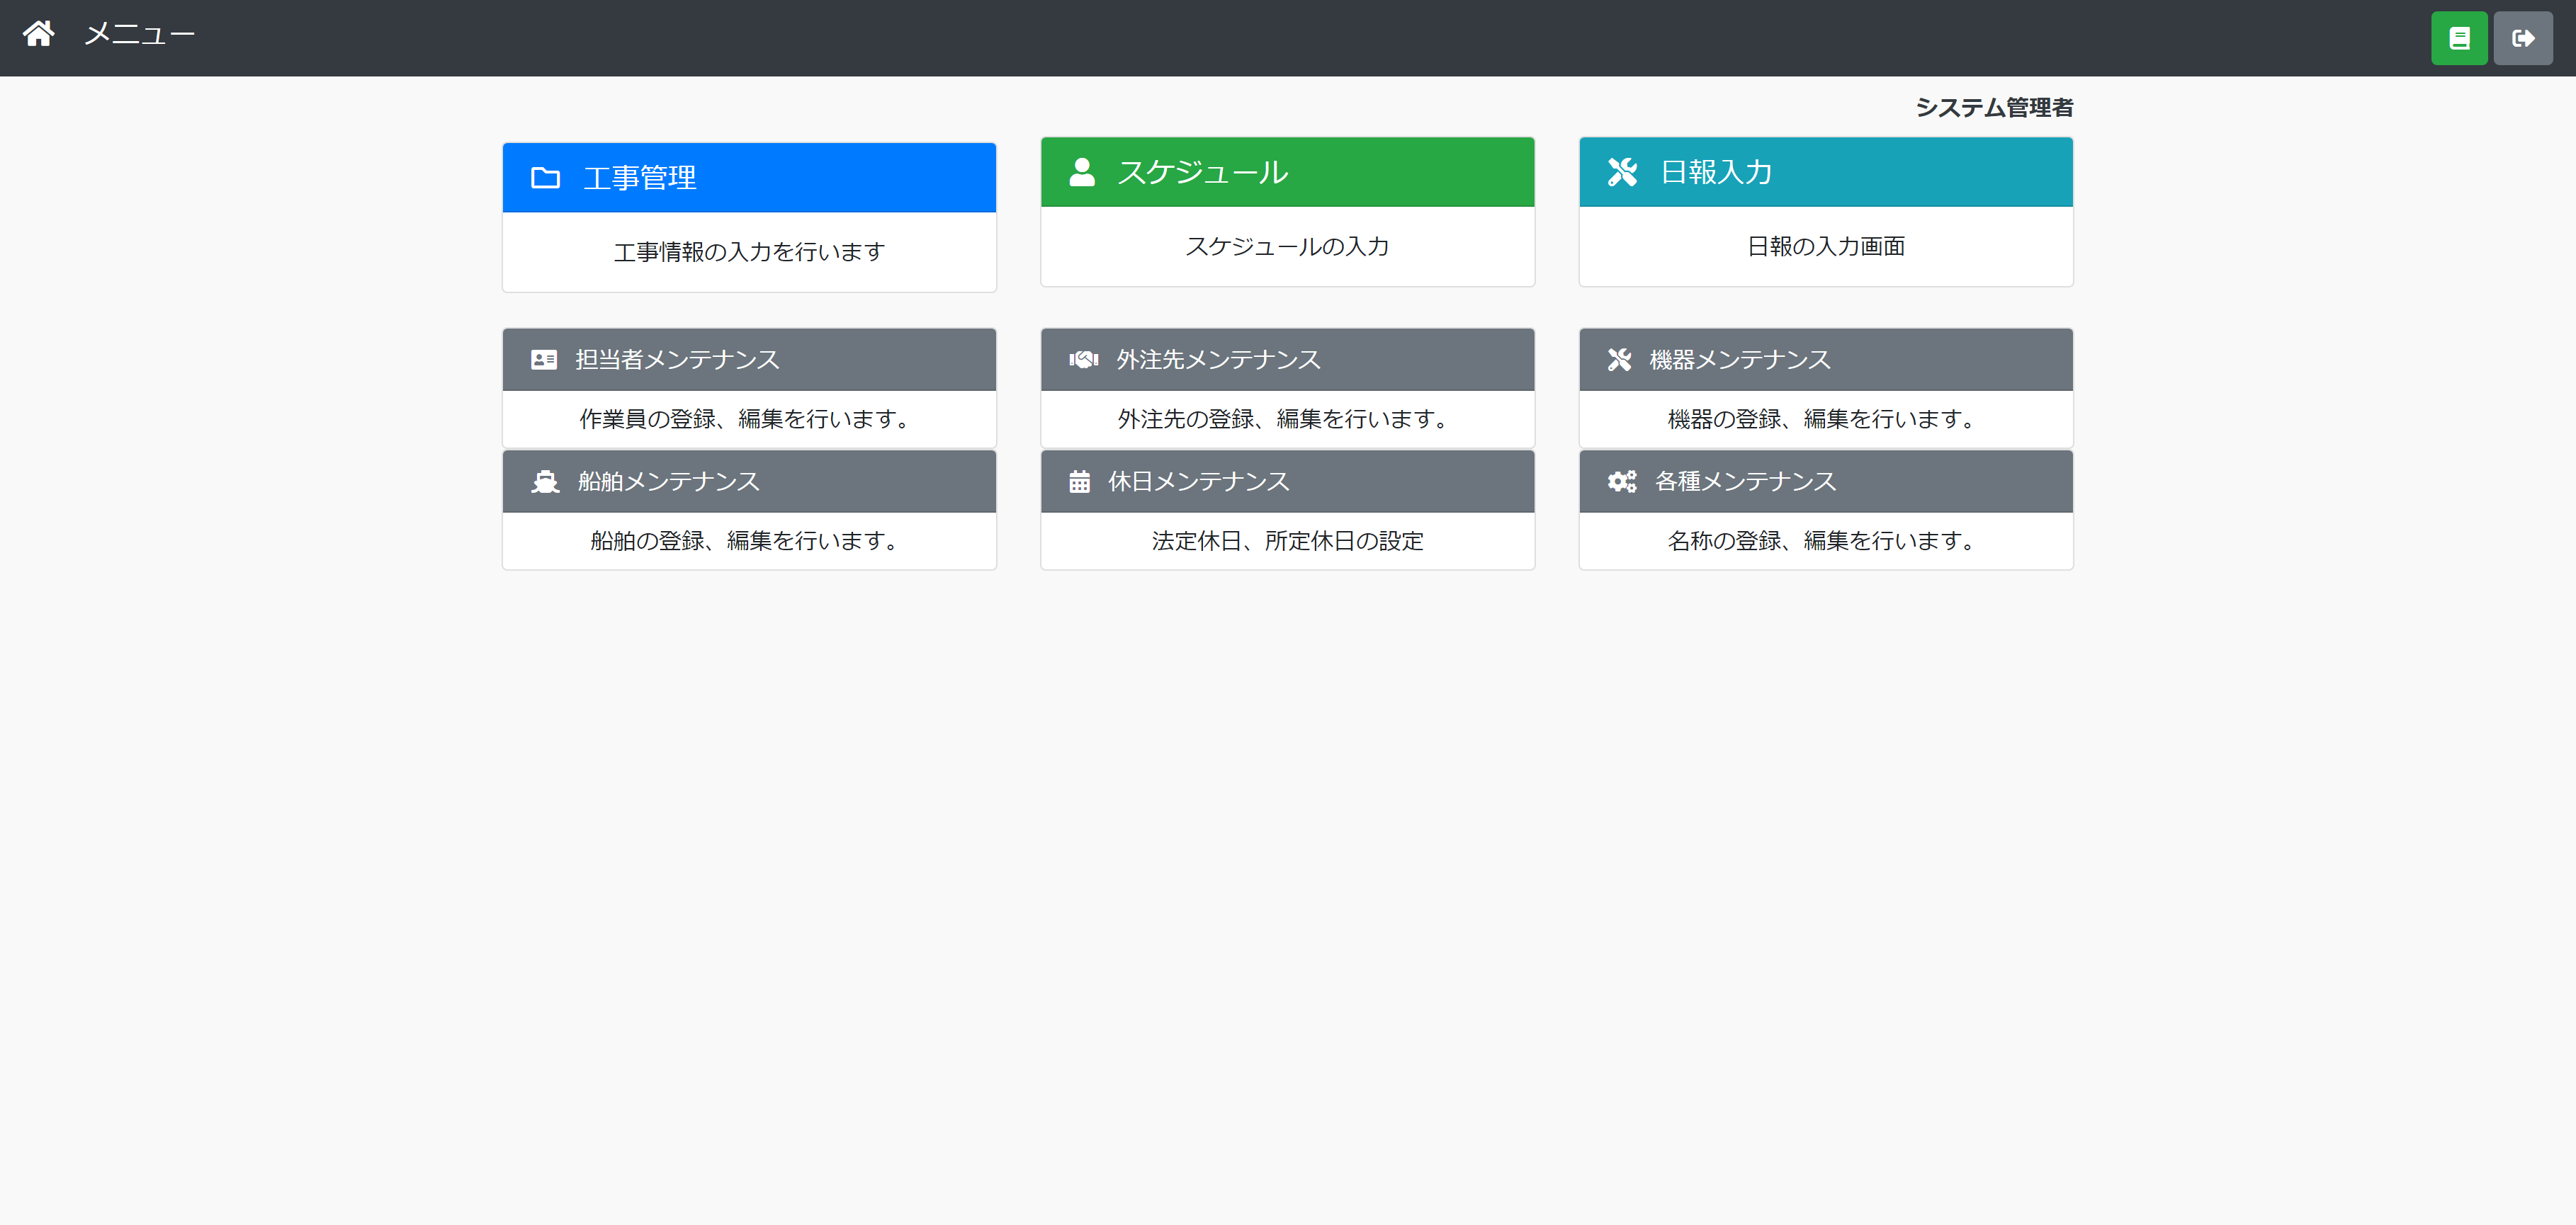Click the tools icon on 日報入力 card
Screen dimensions: 2576x1225
(1622, 172)
